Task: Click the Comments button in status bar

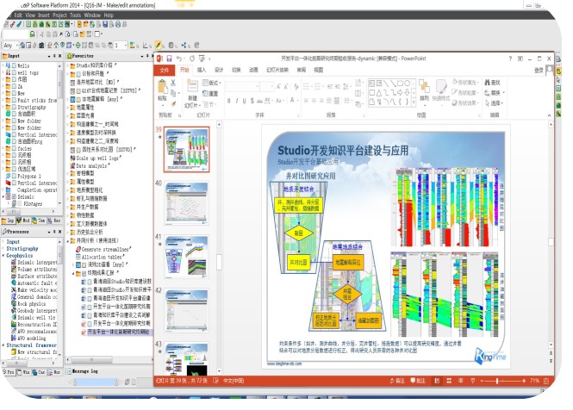Action: coord(418,381)
